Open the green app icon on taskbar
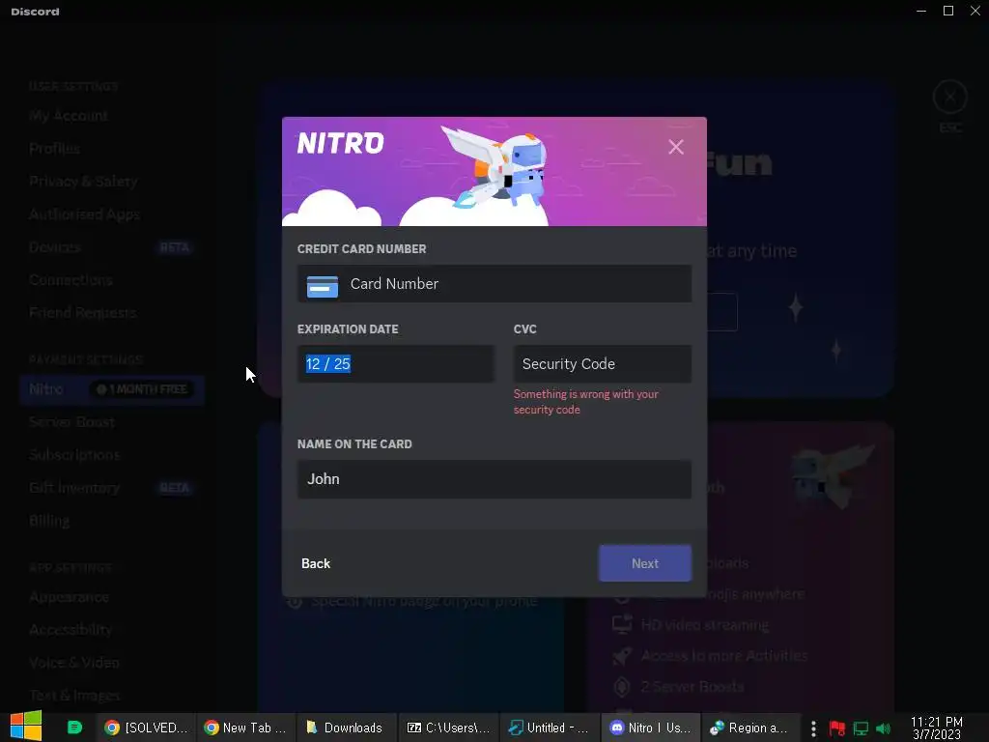 tap(74, 728)
